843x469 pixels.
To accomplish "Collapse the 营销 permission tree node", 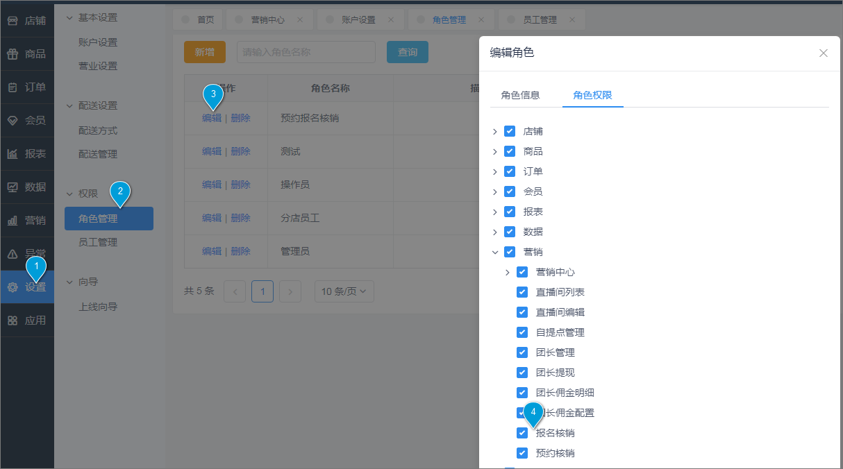I will point(495,252).
